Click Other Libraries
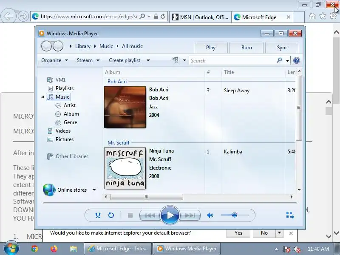The image size is (340, 255). 68,156
